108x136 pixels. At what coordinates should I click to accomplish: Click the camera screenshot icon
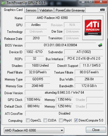click(102, 9)
